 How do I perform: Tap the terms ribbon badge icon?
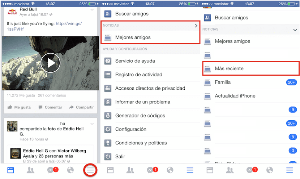click(108, 143)
